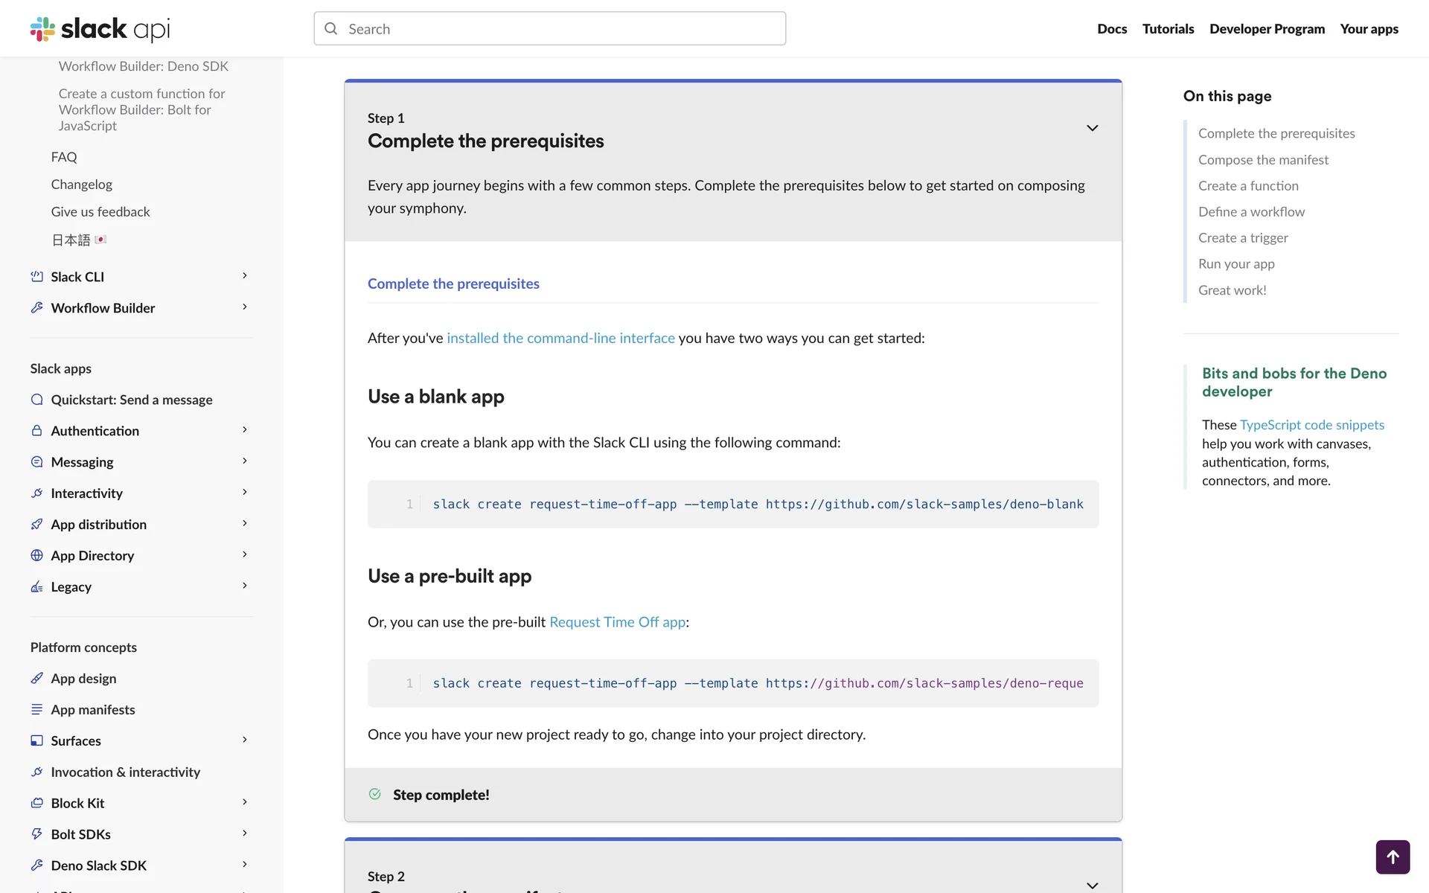Jump to Create a trigger section
This screenshot has width=1429, height=893.
(1243, 238)
